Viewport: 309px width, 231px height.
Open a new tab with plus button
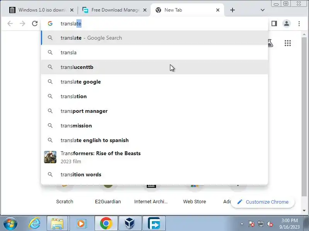(x=233, y=10)
